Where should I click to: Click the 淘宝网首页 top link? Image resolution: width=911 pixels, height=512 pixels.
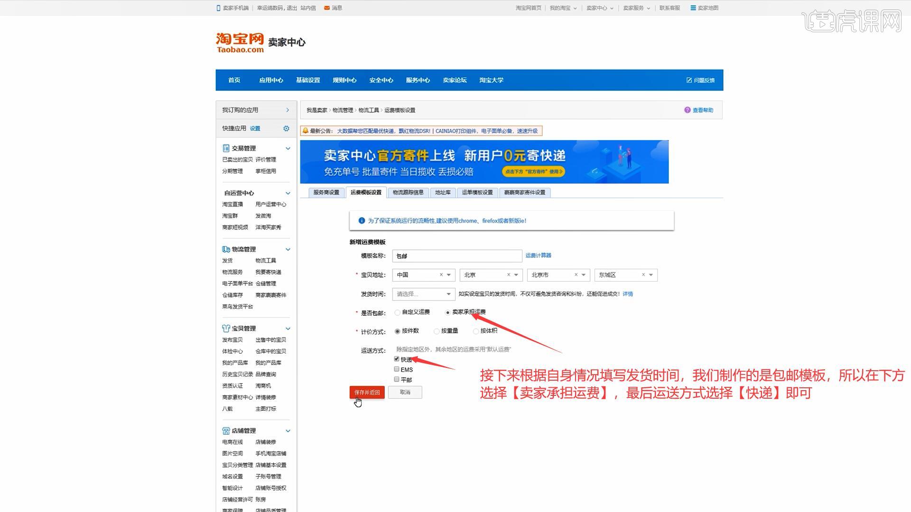pos(529,8)
